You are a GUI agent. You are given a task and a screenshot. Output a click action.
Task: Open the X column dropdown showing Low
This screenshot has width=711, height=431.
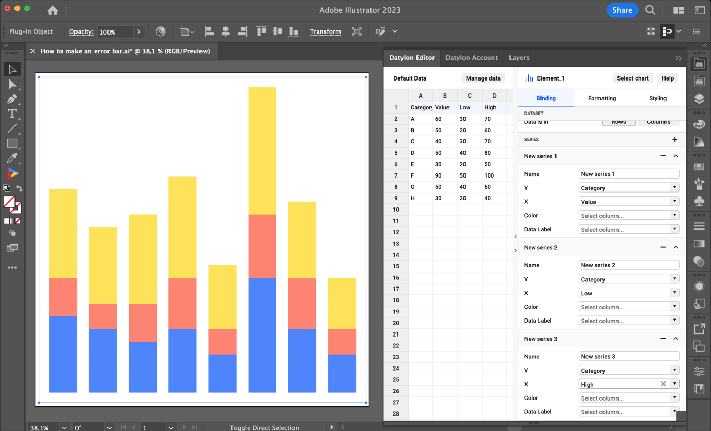[674, 293]
